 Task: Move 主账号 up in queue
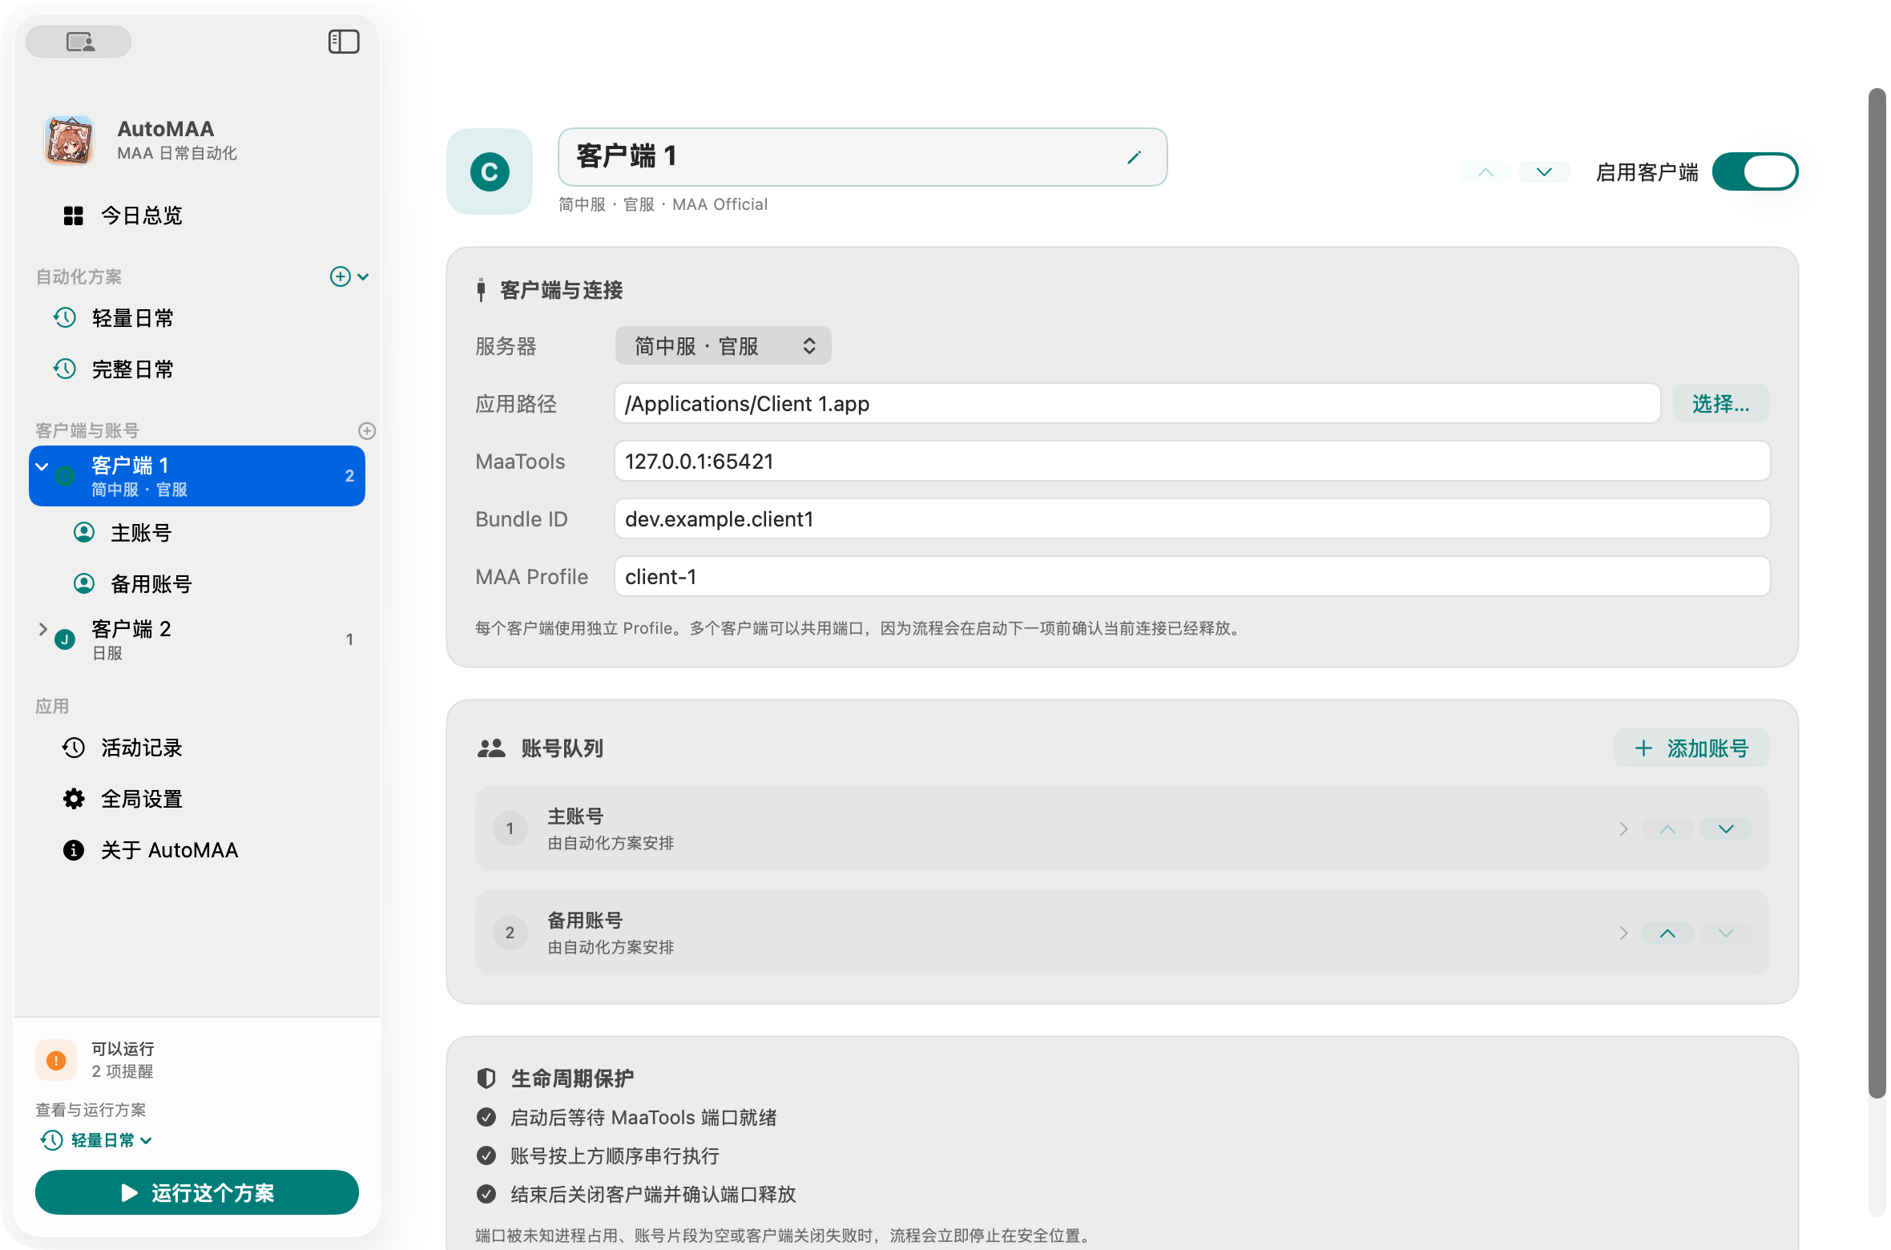click(x=1667, y=829)
